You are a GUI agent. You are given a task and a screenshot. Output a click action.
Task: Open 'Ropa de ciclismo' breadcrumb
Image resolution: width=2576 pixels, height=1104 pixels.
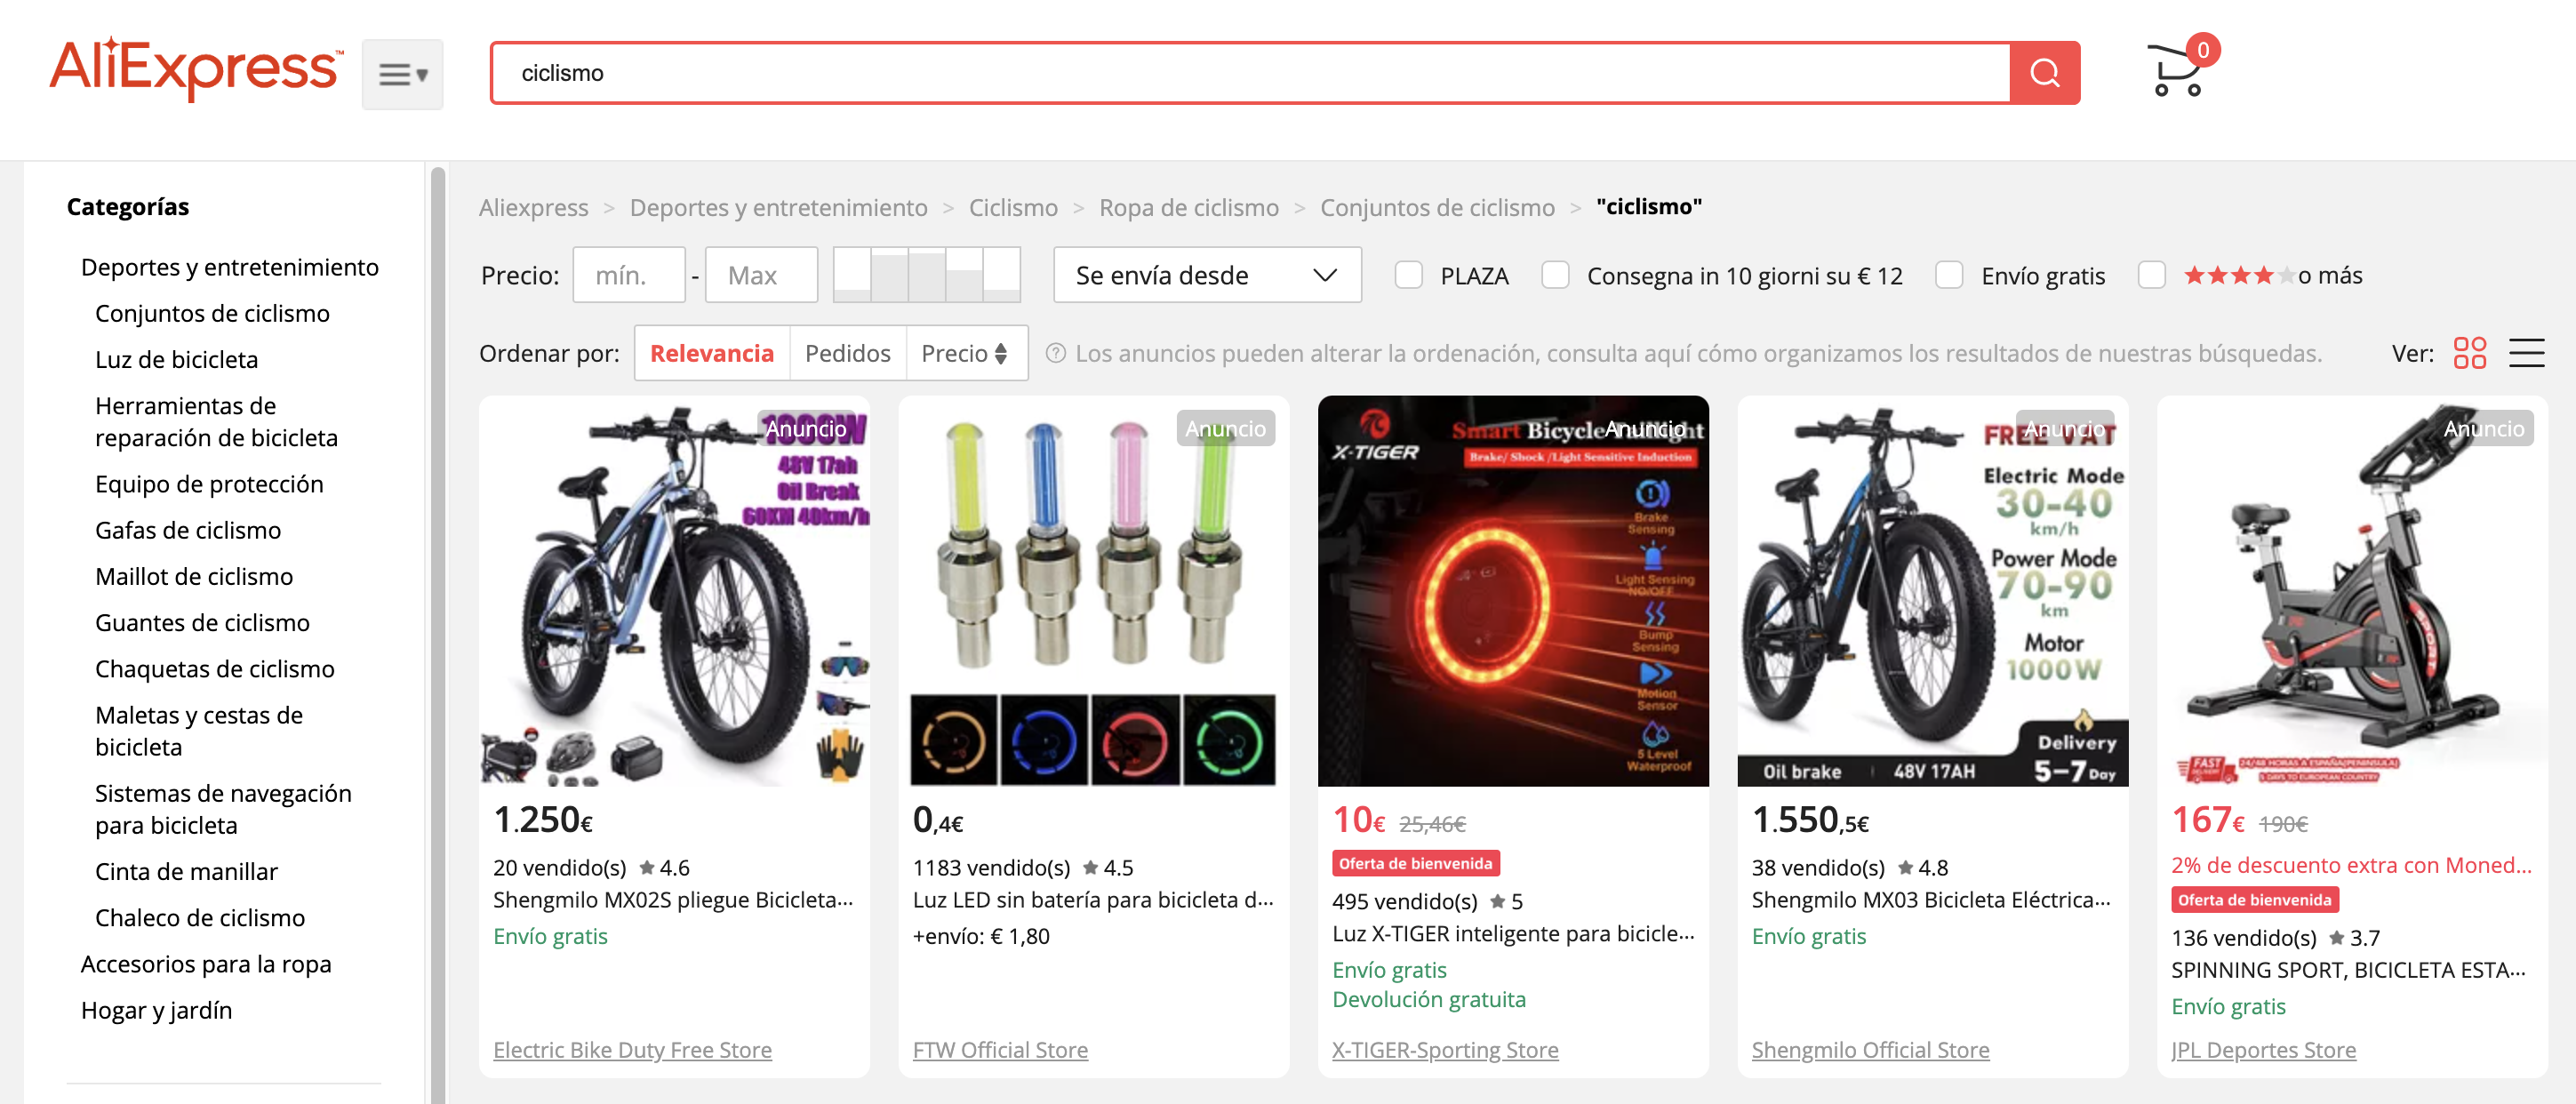point(1188,207)
